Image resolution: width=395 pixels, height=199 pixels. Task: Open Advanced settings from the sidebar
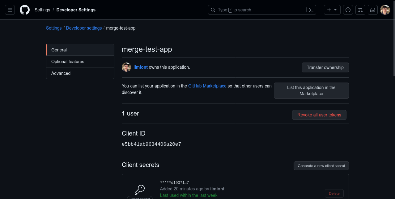[x=61, y=73]
